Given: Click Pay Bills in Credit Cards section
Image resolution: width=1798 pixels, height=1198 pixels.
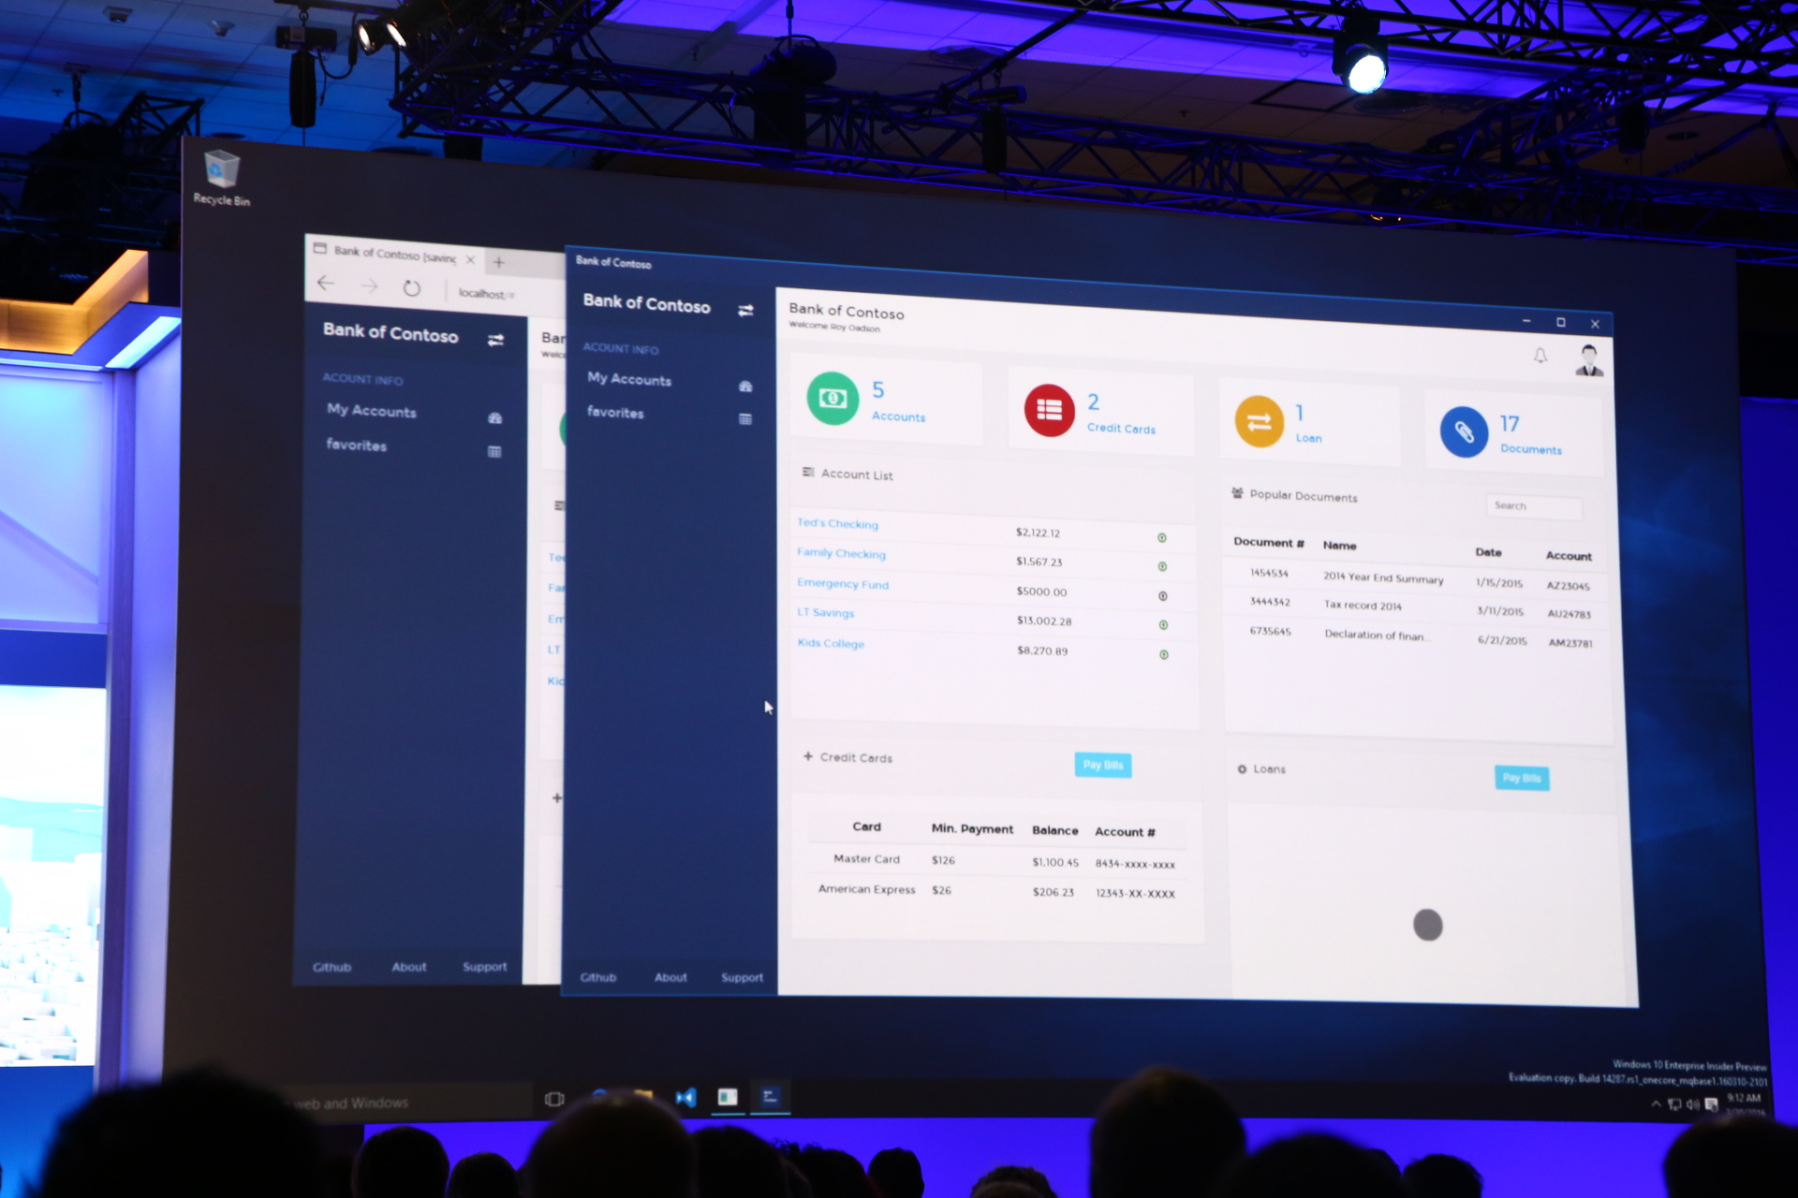Looking at the screenshot, I should (1102, 765).
